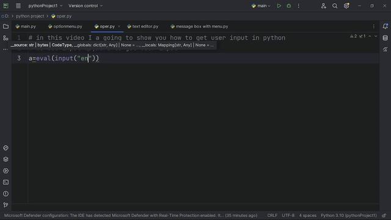Open more run actions menu

point(299,5)
